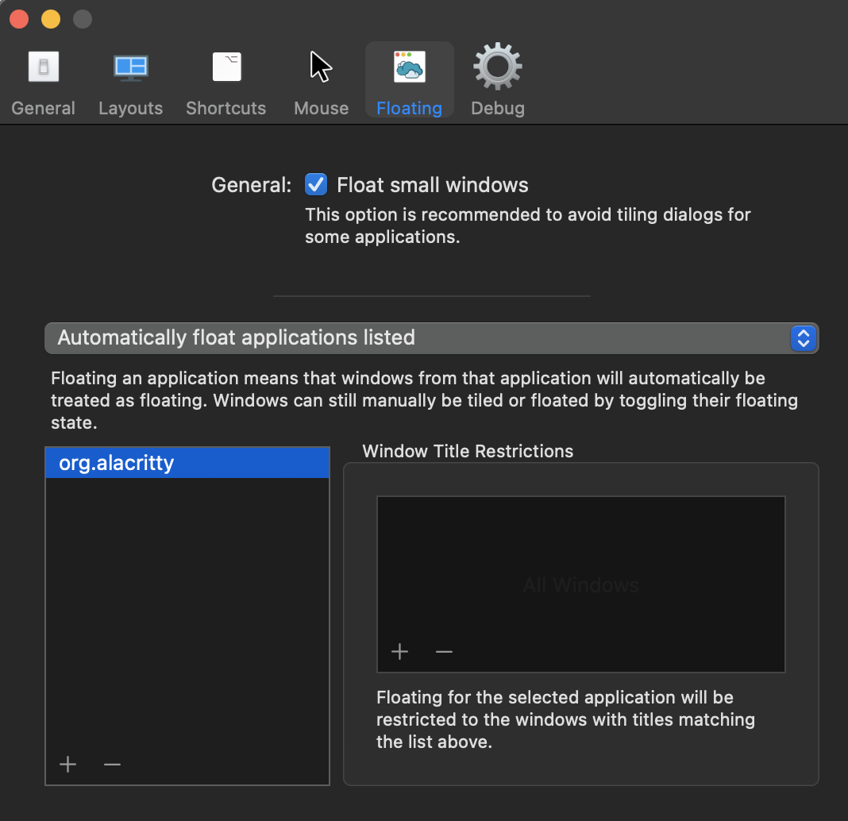This screenshot has width=848, height=821.
Task: Select org.alacritty in the applications list
Action: (x=187, y=463)
